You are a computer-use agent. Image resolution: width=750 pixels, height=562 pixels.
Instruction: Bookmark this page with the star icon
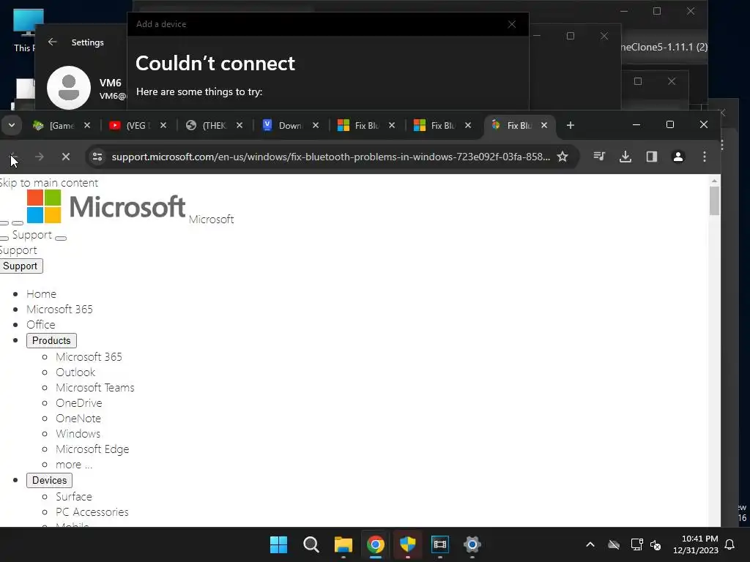point(562,157)
